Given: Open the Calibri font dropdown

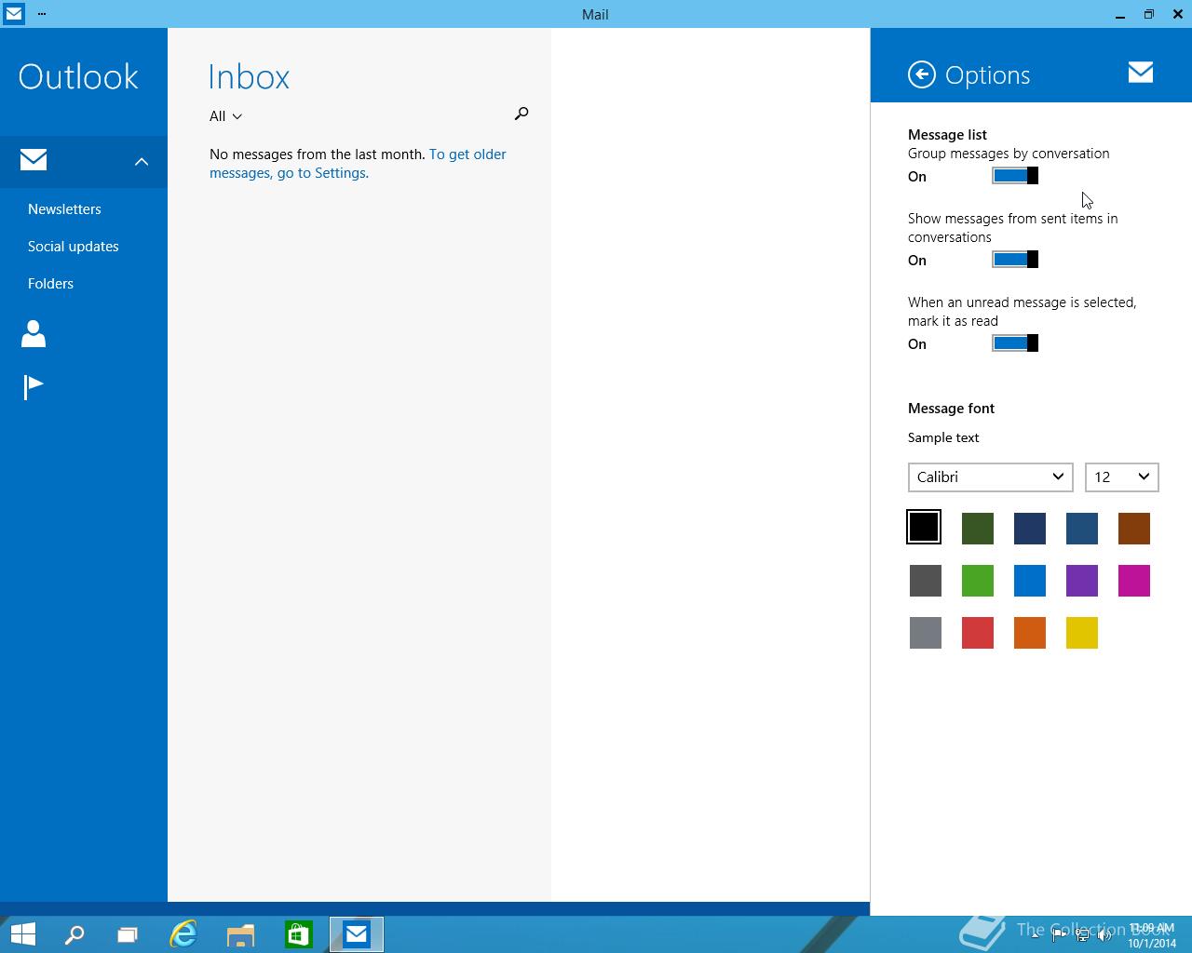Looking at the screenshot, I should pyautogui.click(x=990, y=476).
